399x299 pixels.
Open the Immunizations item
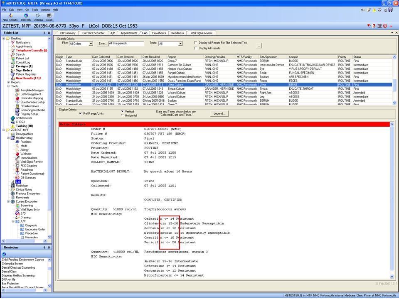(x=29, y=158)
